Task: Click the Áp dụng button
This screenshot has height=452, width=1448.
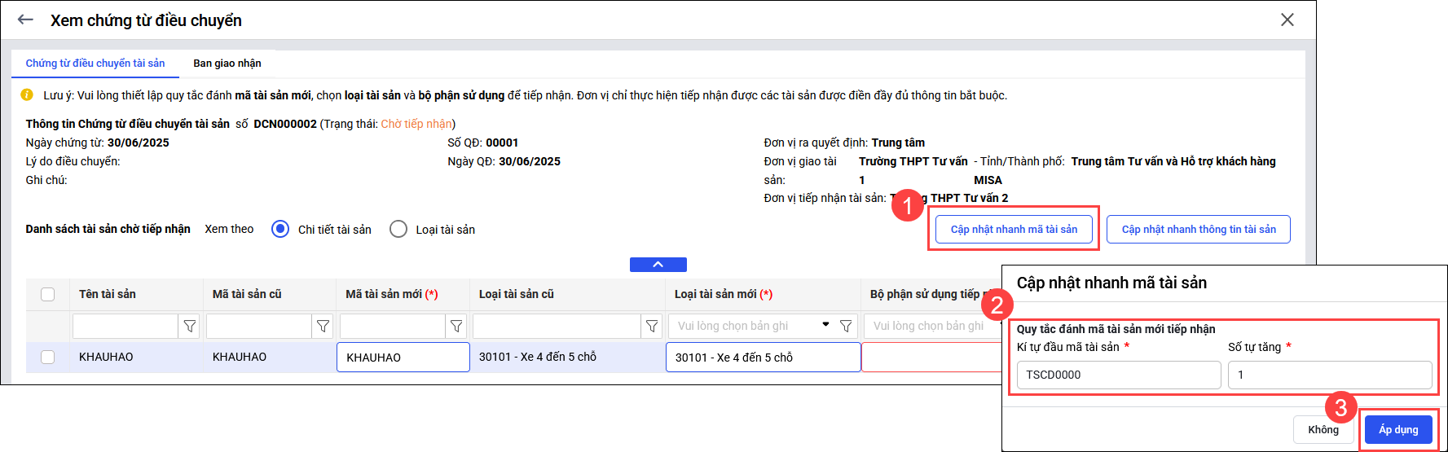Action: (x=1398, y=429)
